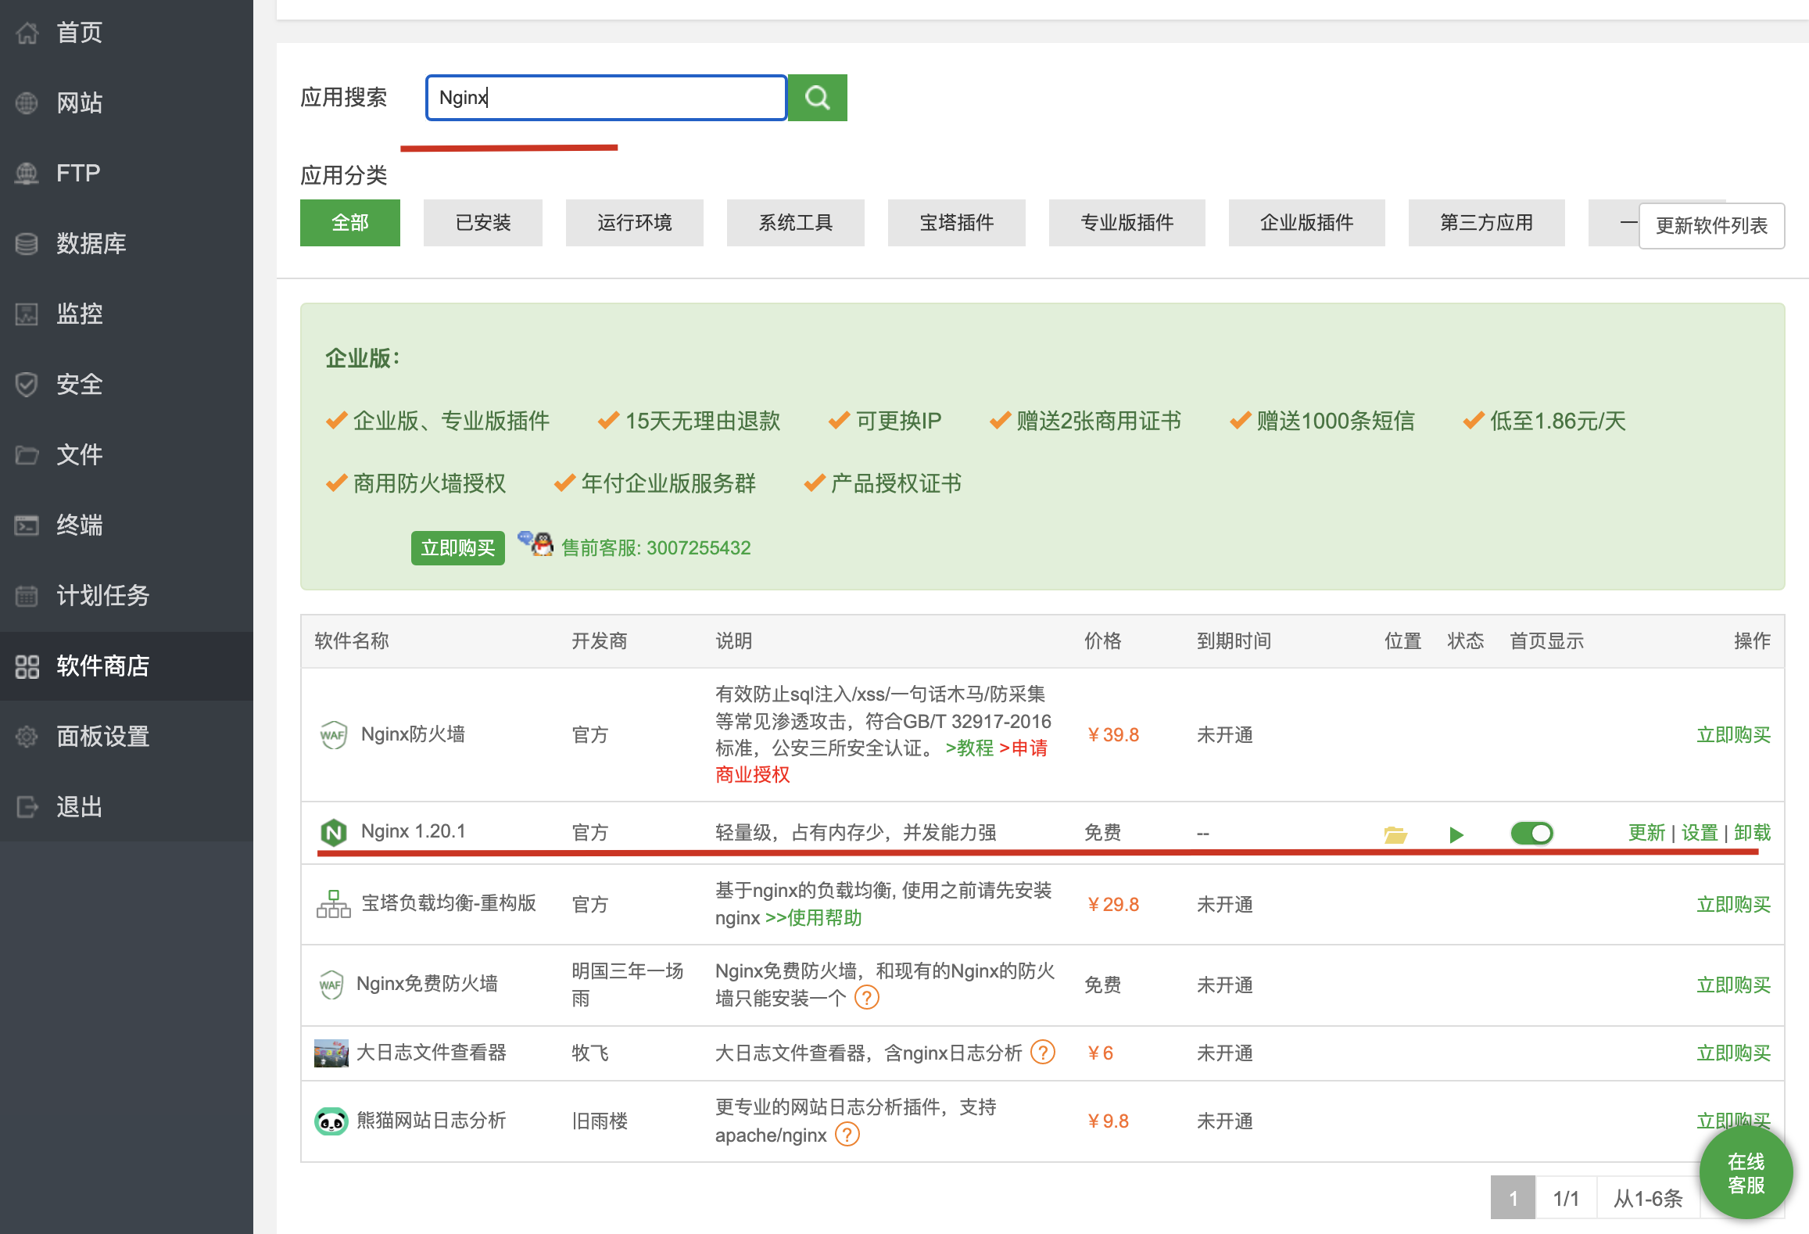Select the 已安装 category tab

point(482,223)
